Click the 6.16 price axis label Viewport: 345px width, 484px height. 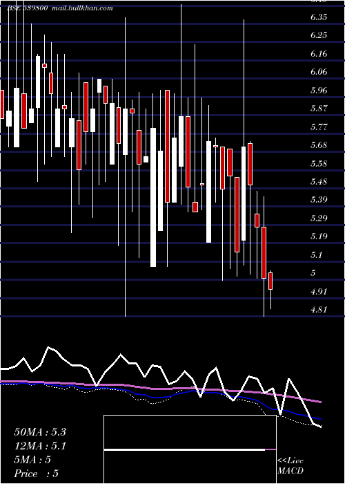point(319,54)
